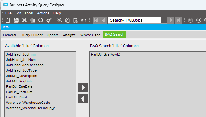The image size is (206, 117).
Task: Delete the query with the X icon
Action: click(x=24, y=20)
